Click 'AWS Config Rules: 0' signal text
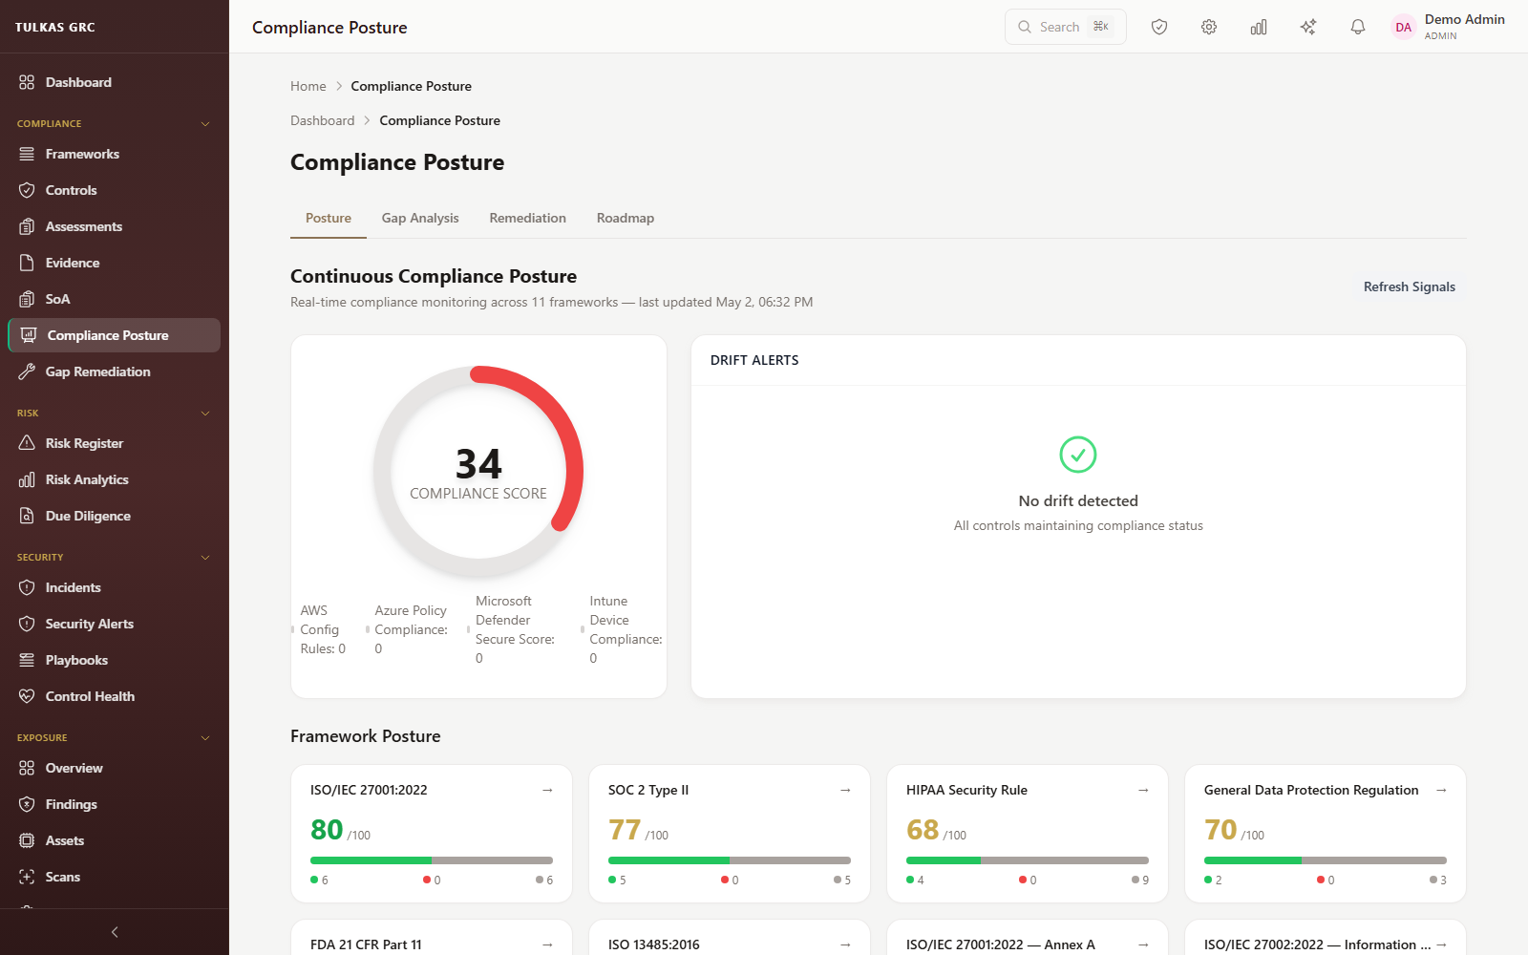Screen dimensions: 1528x955 tap(323, 629)
